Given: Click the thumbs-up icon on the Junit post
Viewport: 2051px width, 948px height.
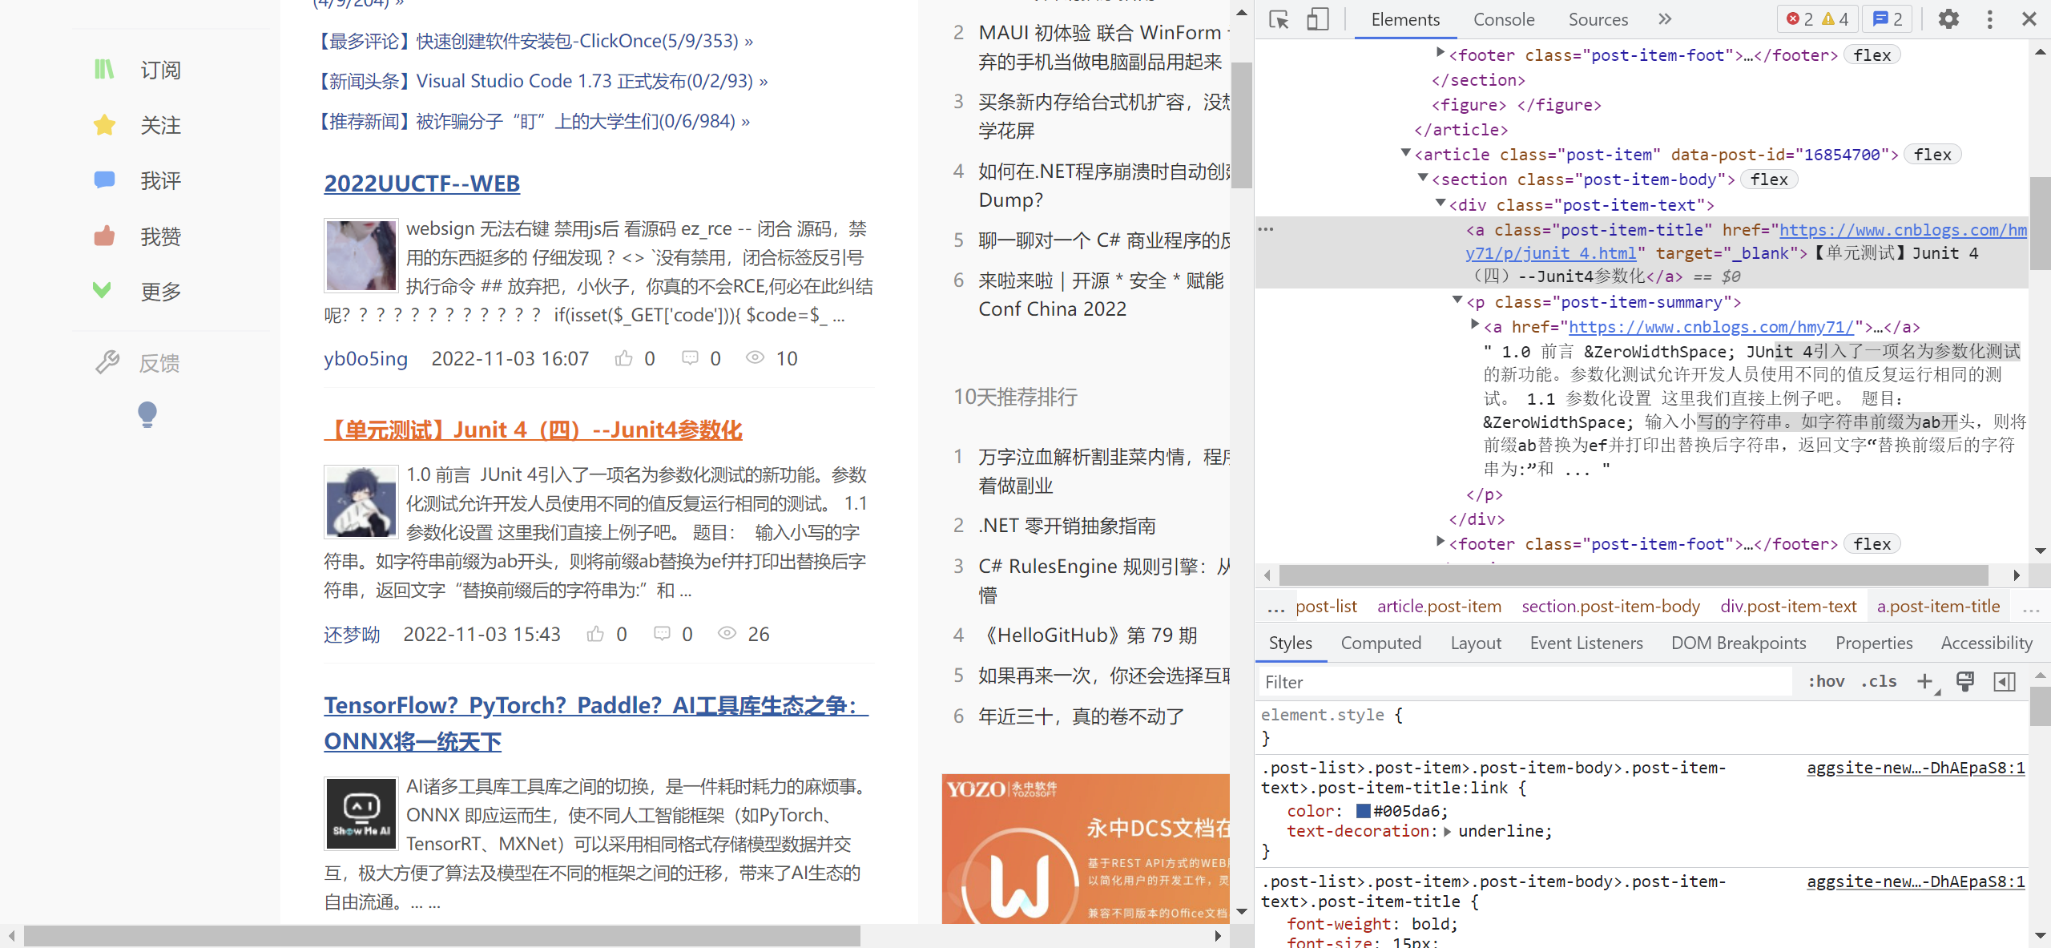Looking at the screenshot, I should click(594, 634).
